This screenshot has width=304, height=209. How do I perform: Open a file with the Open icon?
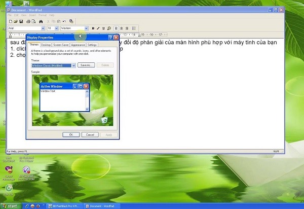(16, 21)
